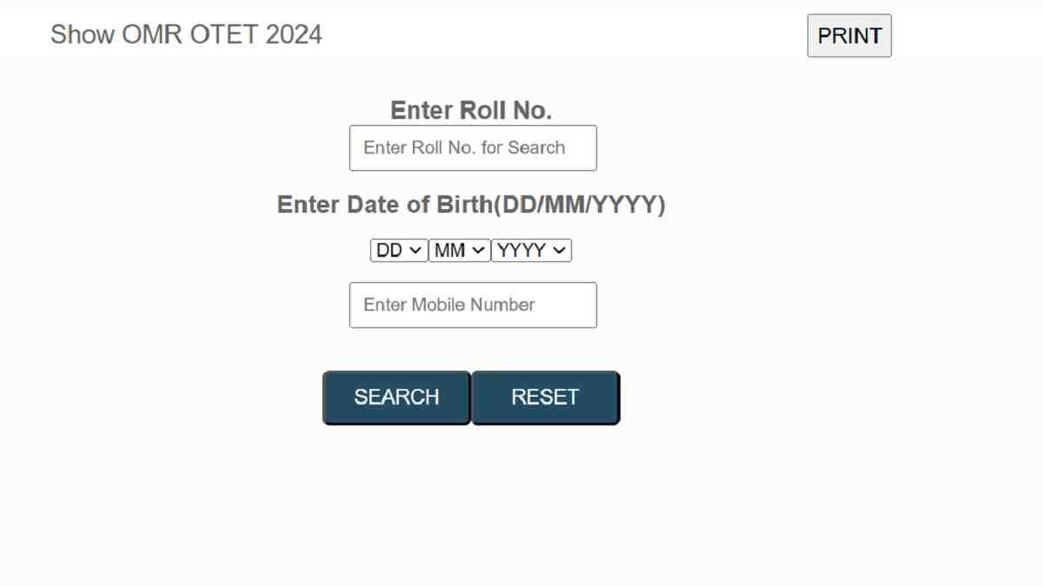
Task: Focus the Enter Roll No. search field
Action: click(473, 148)
